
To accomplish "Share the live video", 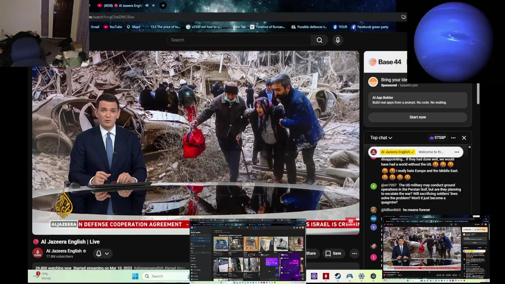I will [311, 253].
